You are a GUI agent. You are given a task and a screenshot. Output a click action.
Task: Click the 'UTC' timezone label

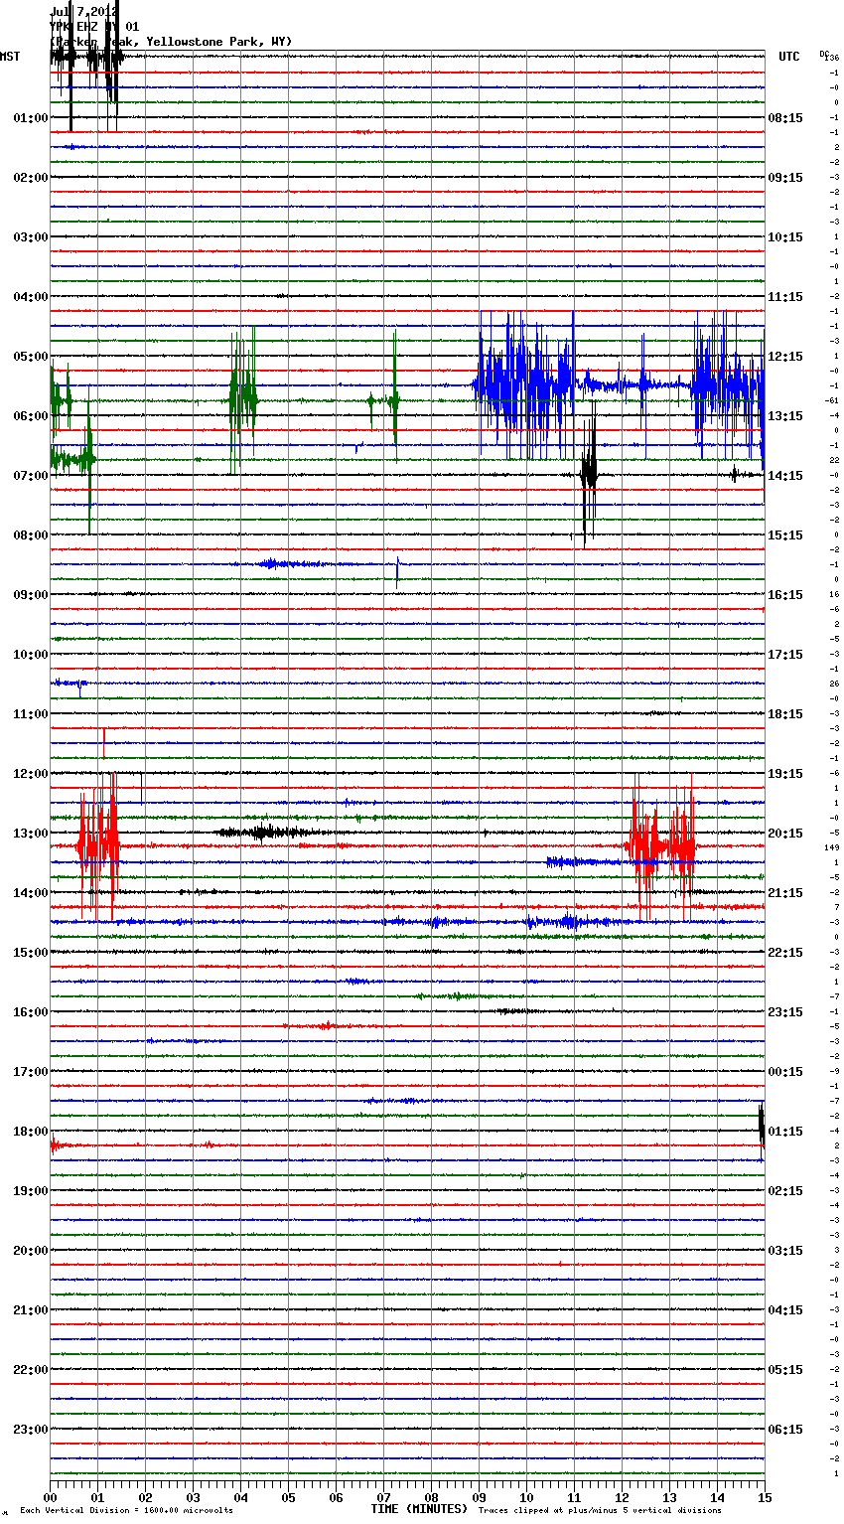789,57
